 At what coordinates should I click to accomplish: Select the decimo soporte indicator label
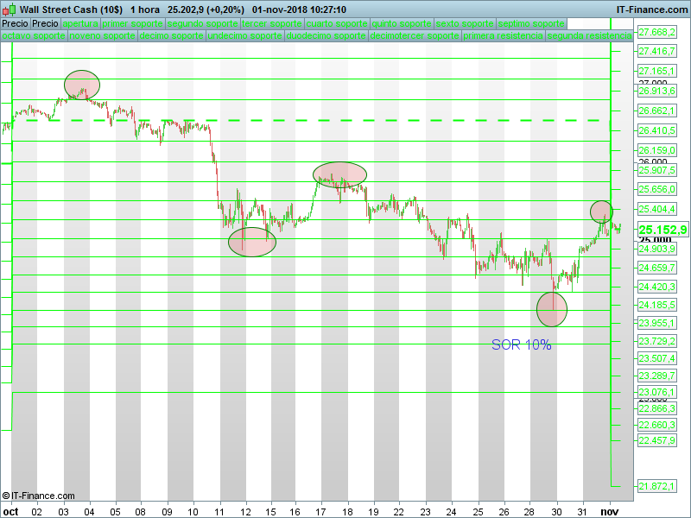(x=171, y=36)
